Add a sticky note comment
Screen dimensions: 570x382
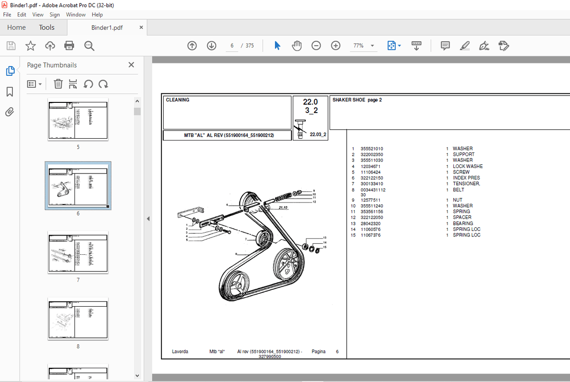pyautogui.click(x=445, y=45)
